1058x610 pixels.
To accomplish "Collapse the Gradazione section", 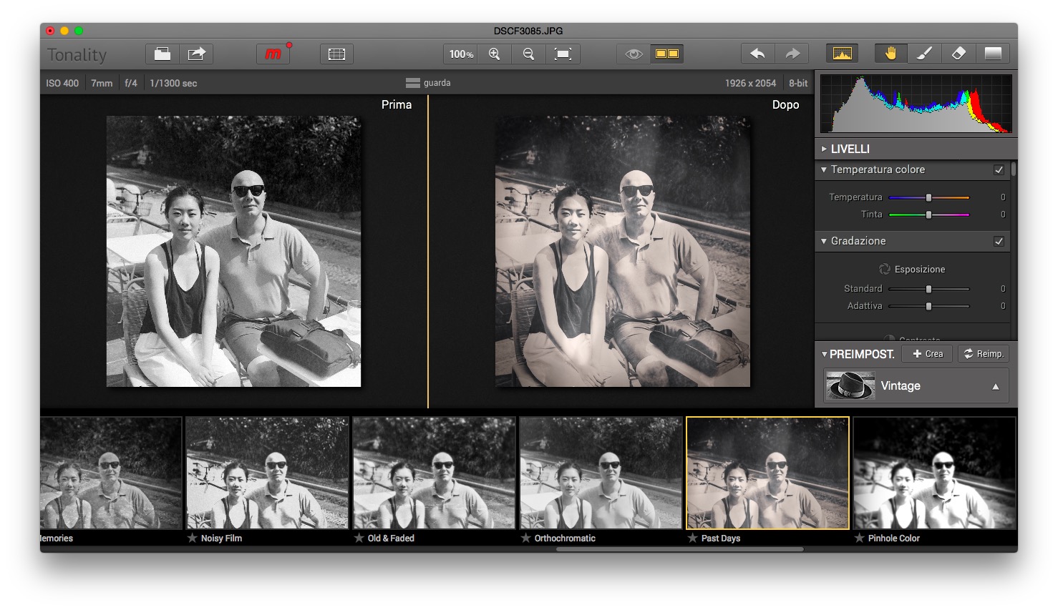I will 824,241.
